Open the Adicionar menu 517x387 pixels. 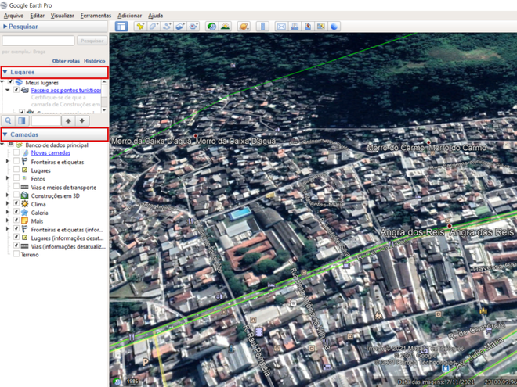tap(129, 16)
